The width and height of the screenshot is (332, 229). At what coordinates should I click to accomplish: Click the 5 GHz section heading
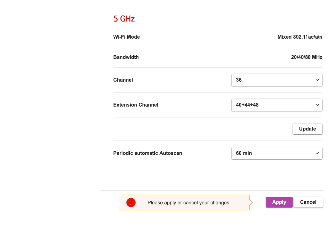[x=124, y=19]
